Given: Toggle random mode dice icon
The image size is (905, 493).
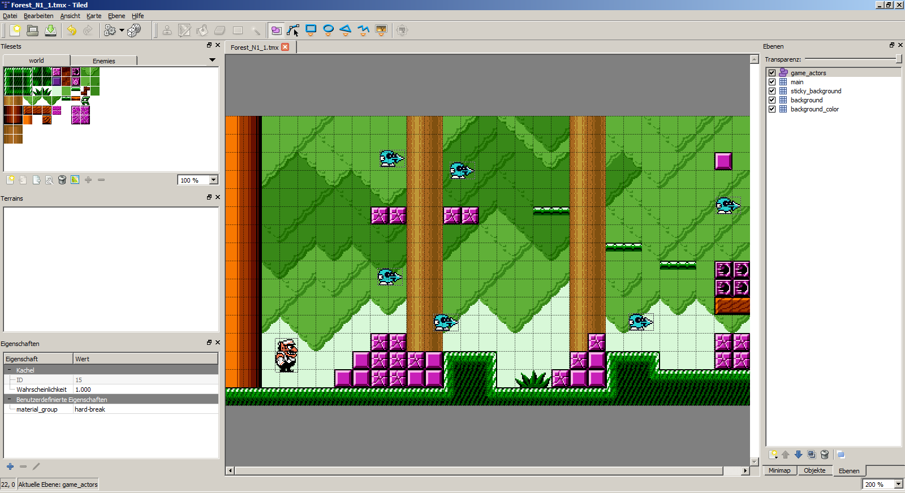Looking at the screenshot, I should 134,30.
